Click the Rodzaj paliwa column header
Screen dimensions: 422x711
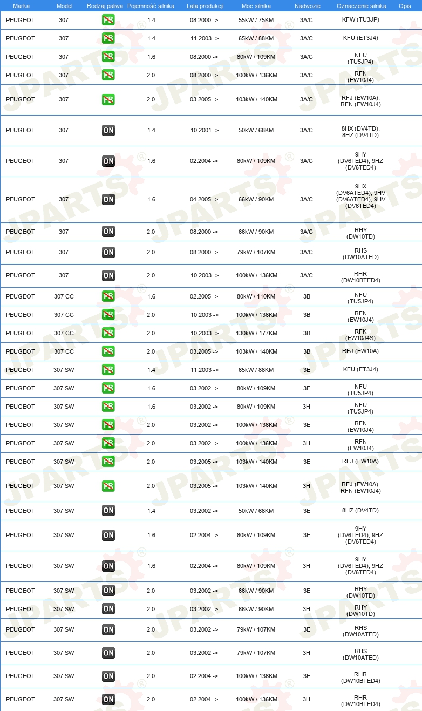[x=105, y=5]
